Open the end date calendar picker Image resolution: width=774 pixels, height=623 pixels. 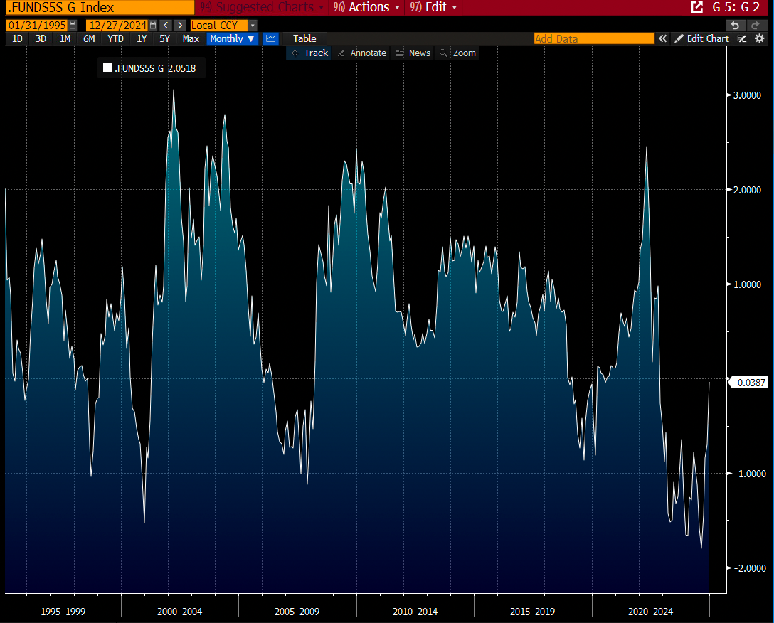point(153,26)
